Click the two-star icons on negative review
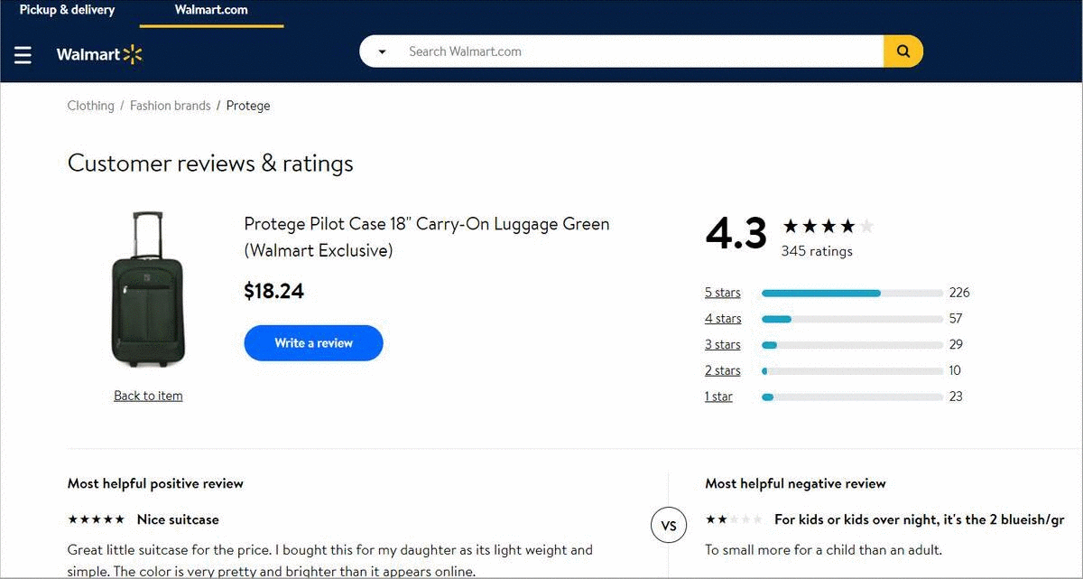 coord(734,519)
